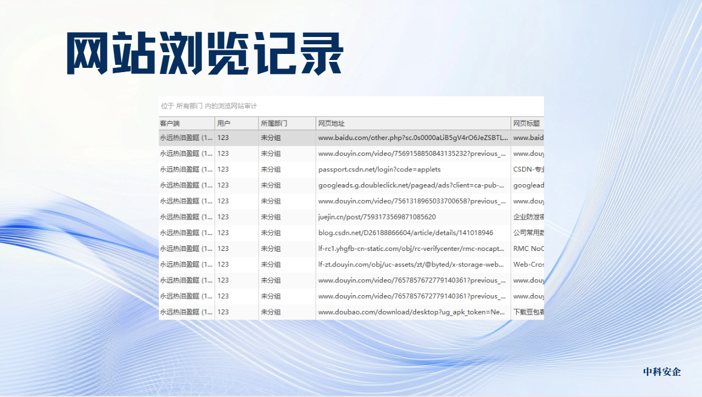
Task: Select the passport.csdn.net/login URL cell
Action: point(413,169)
